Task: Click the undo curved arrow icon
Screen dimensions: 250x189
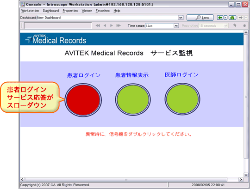Action: 235,25
